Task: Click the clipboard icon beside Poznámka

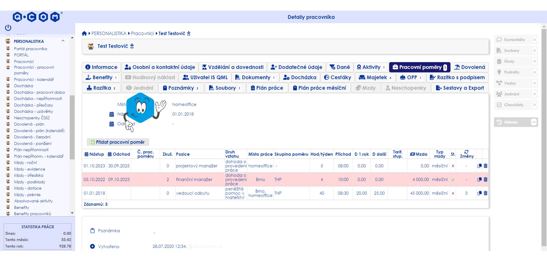Action: point(92,230)
